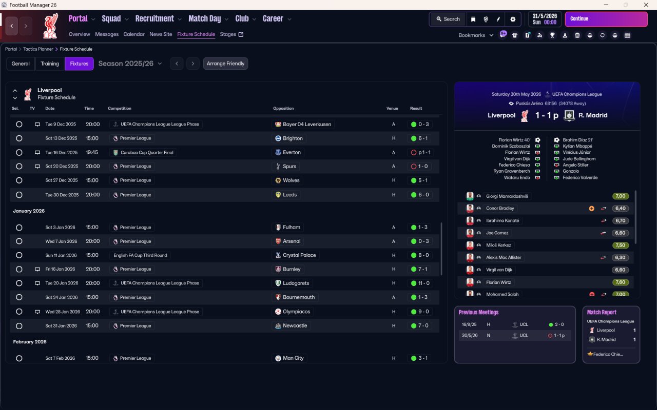Expand the Portal menu dropdown arrow

pos(93,19)
